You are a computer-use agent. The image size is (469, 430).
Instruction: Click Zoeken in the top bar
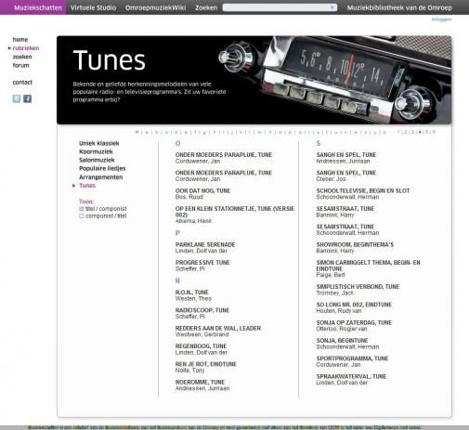206,7
